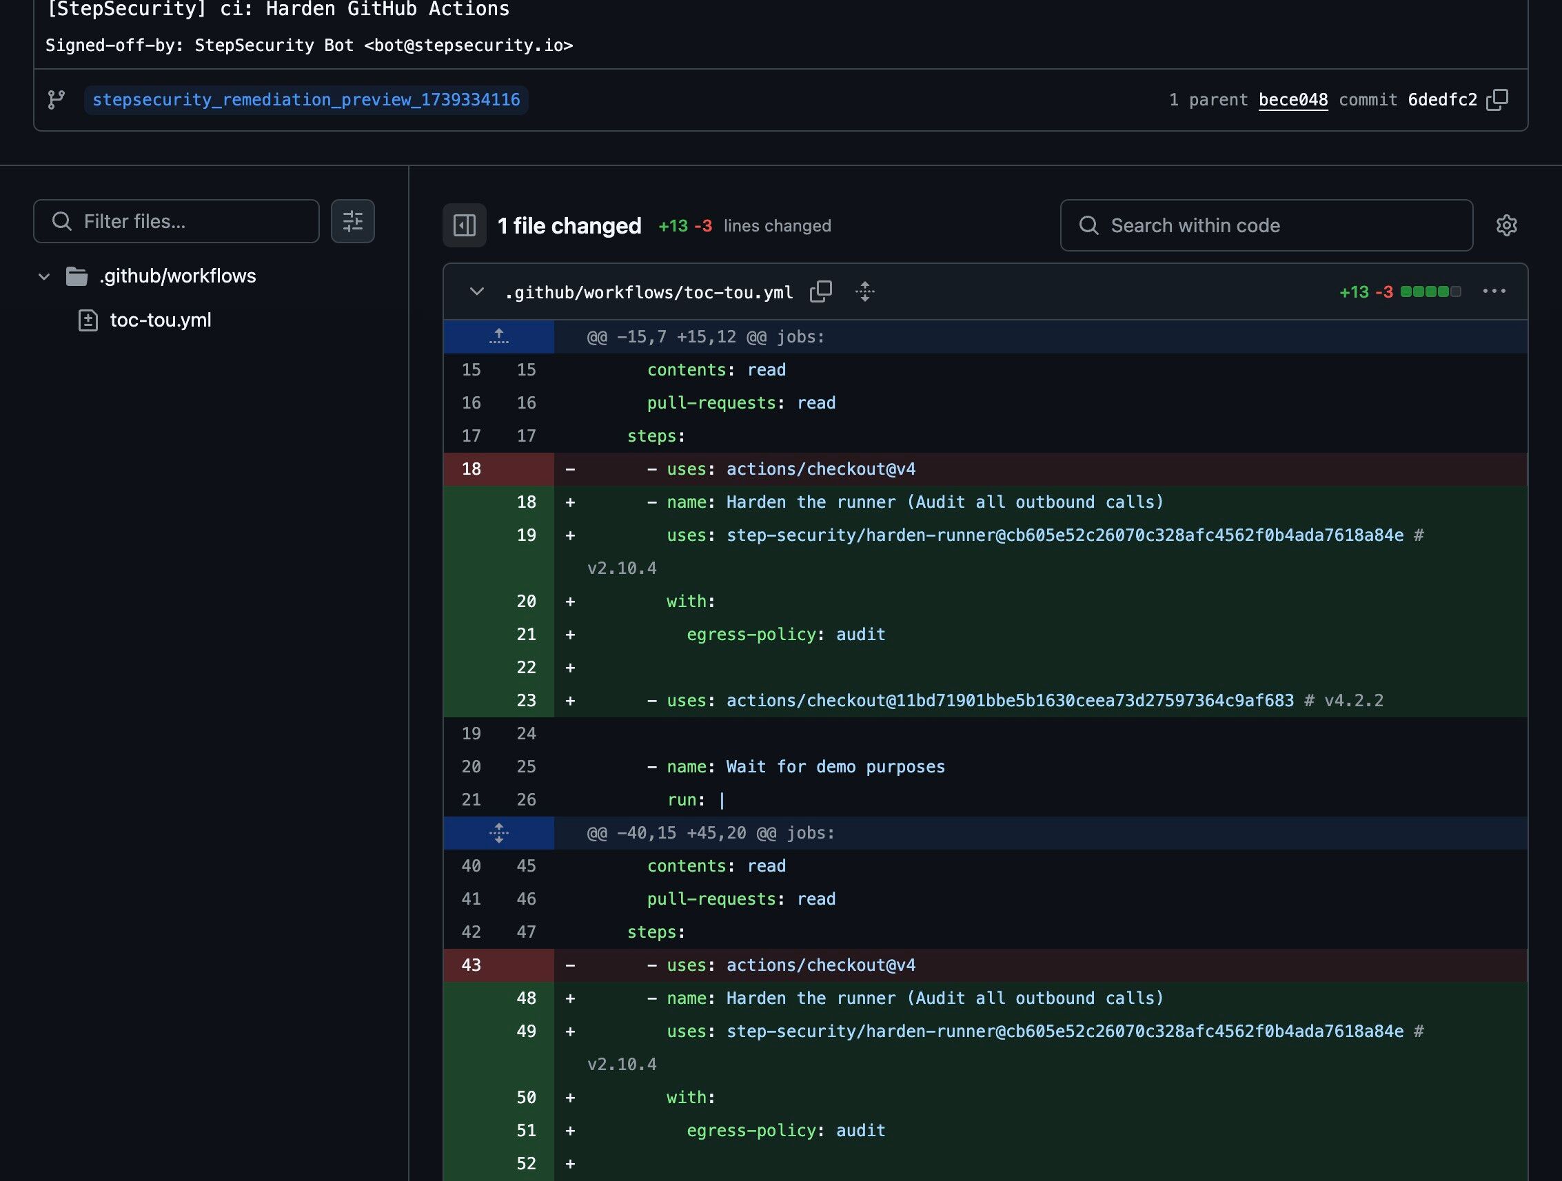Click the git branch icon beside branch name

pos(57,99)
